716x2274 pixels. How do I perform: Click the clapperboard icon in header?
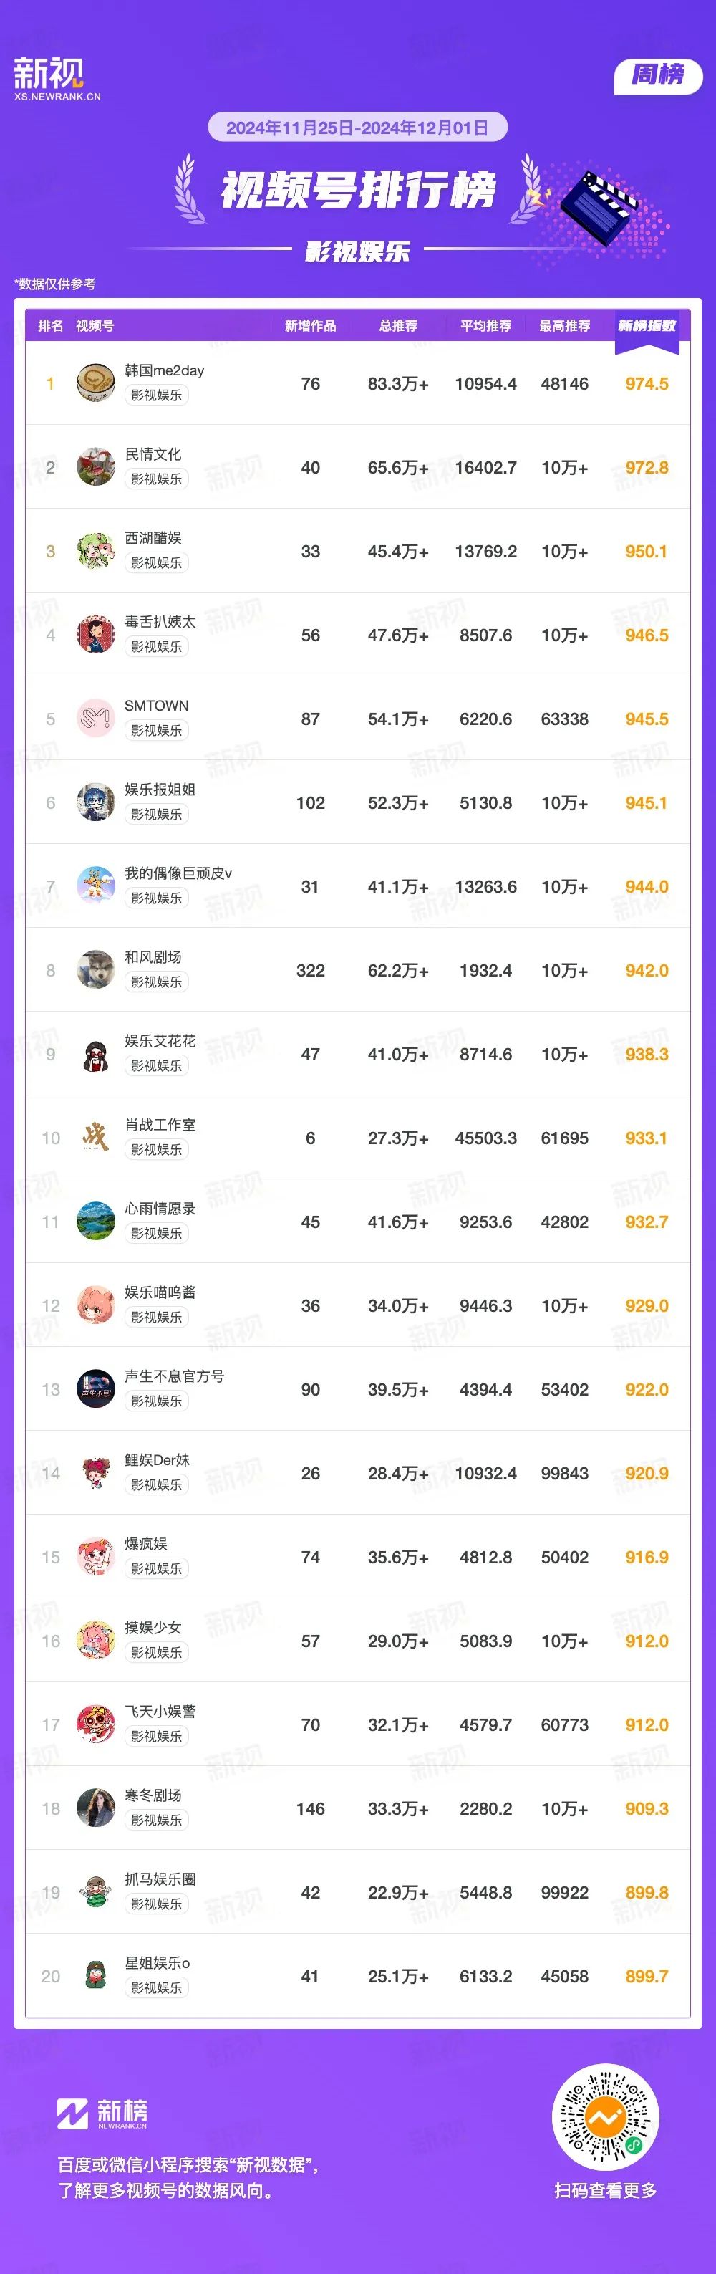(601, 206)
